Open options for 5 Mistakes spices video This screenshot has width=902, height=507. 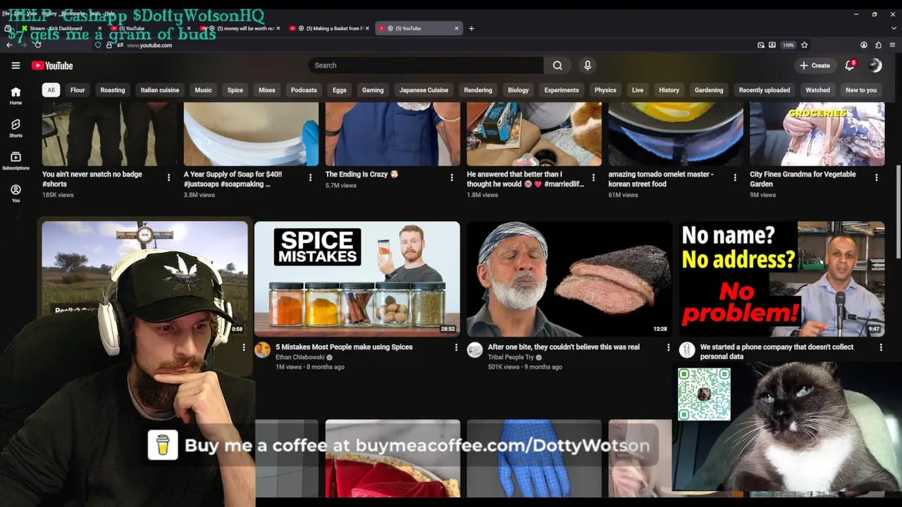point(456,347)
